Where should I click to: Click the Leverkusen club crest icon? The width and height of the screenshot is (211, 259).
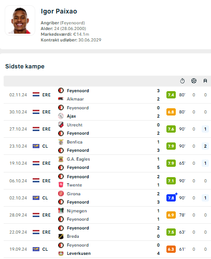pyautogui.click(x=61, y=253)
